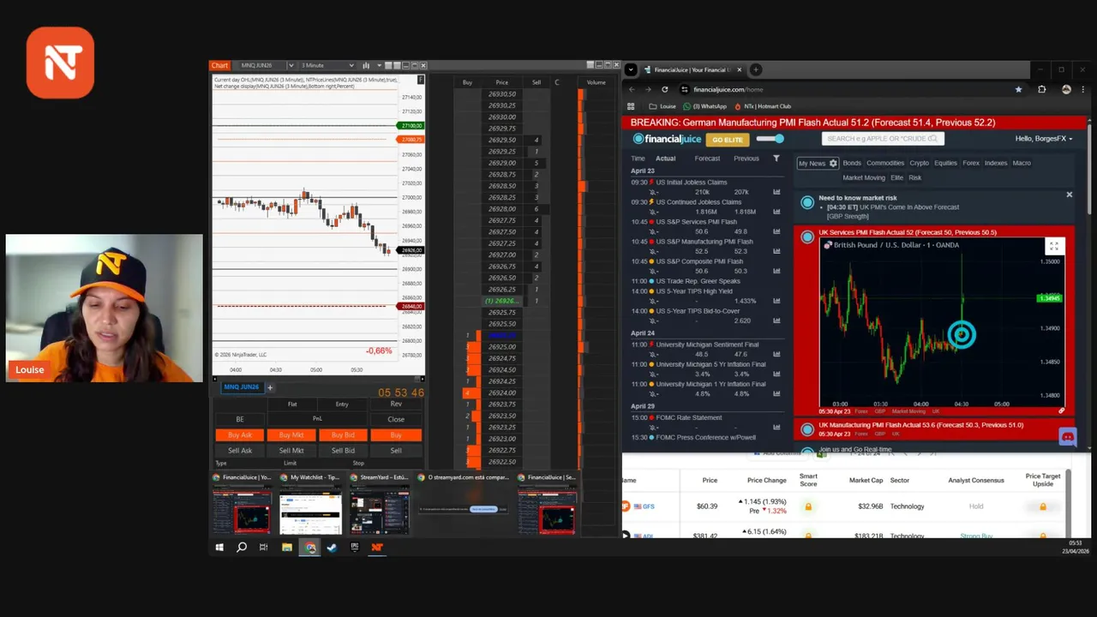Click search magnifier in FinancialJuice search
This screenshot has width=1097, height=617.
pyautogui.click(x=934, y=139)
